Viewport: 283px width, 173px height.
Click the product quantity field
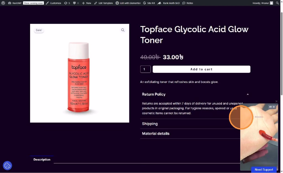145,69
